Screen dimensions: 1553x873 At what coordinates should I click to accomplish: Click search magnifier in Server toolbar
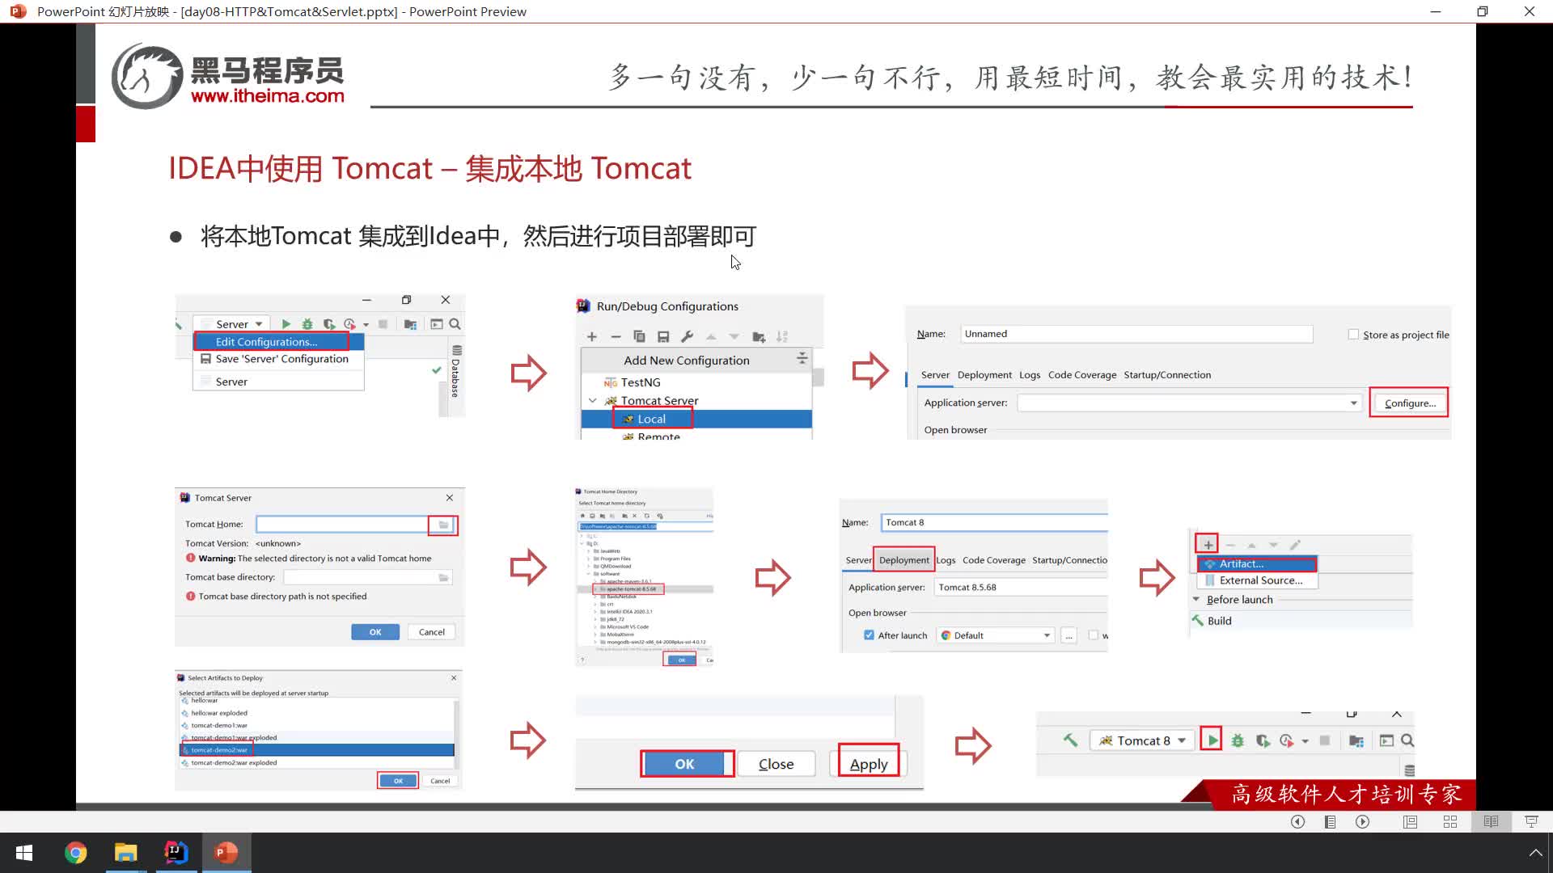(x=455, y=324)
